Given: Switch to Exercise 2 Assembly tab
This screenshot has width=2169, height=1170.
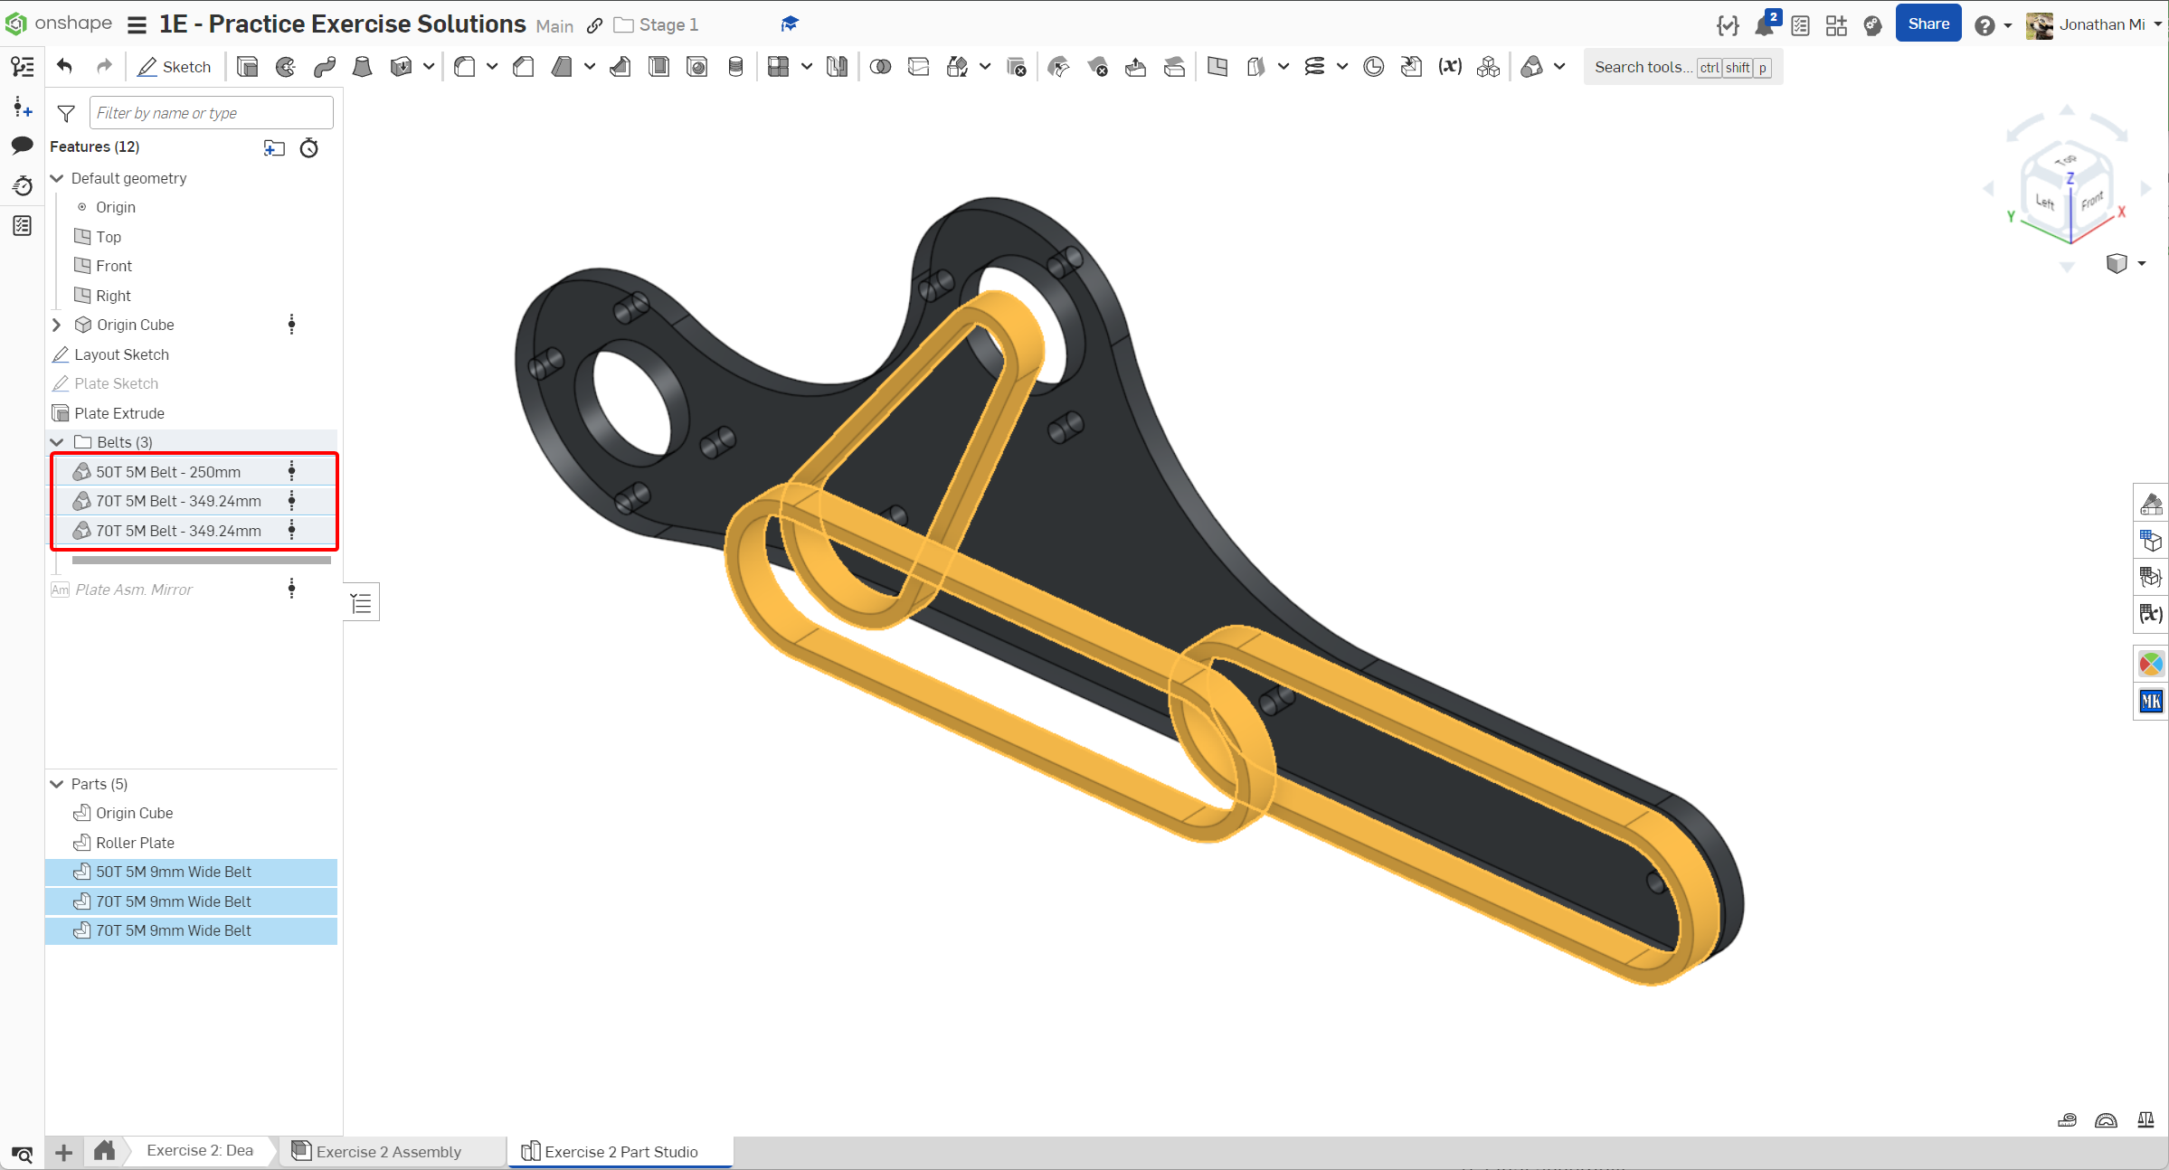Looking at the screenshot, I should [x=388, y=1151].
